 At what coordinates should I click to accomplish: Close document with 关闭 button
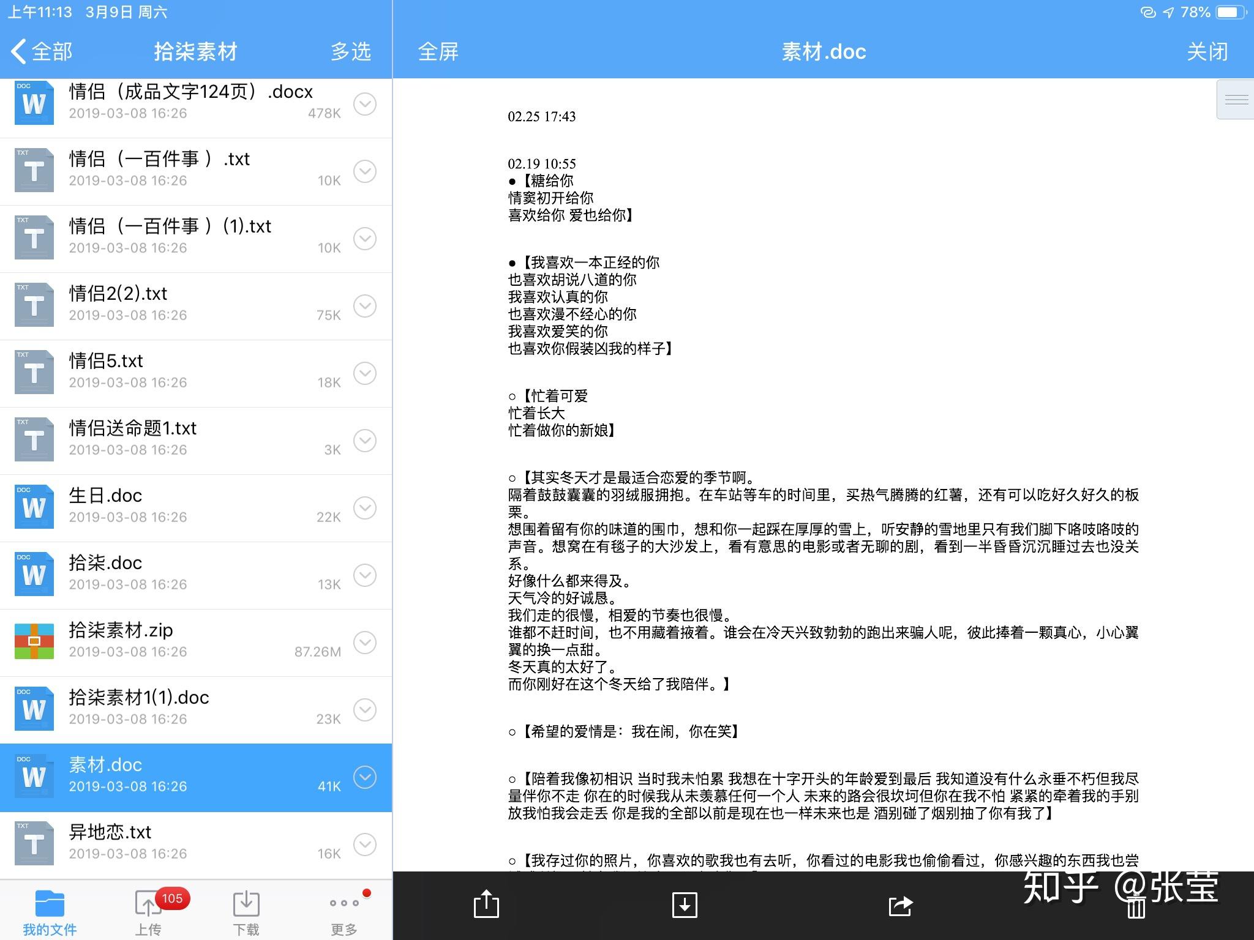pyautogui.click(x=1207, y=51)
